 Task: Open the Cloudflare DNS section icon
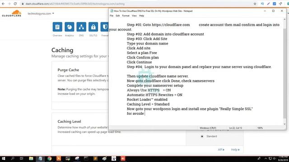pyautogui.click(x=81, y=27)
